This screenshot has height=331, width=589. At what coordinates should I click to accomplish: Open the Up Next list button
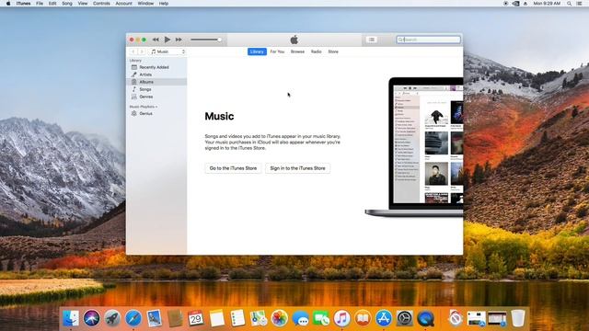372,40
